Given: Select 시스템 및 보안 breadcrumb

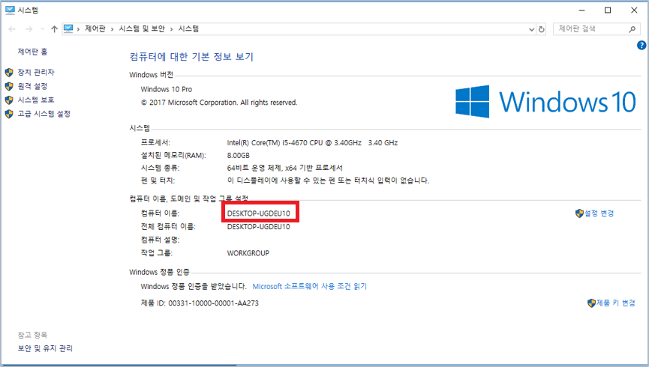Looking at the screenshot, I should coord(142,28).
